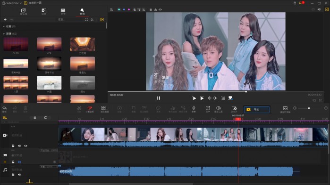Toggle the timeline magnet snapping icon
Viewport: 330px width, 185px height.
(x=45, y=118)
